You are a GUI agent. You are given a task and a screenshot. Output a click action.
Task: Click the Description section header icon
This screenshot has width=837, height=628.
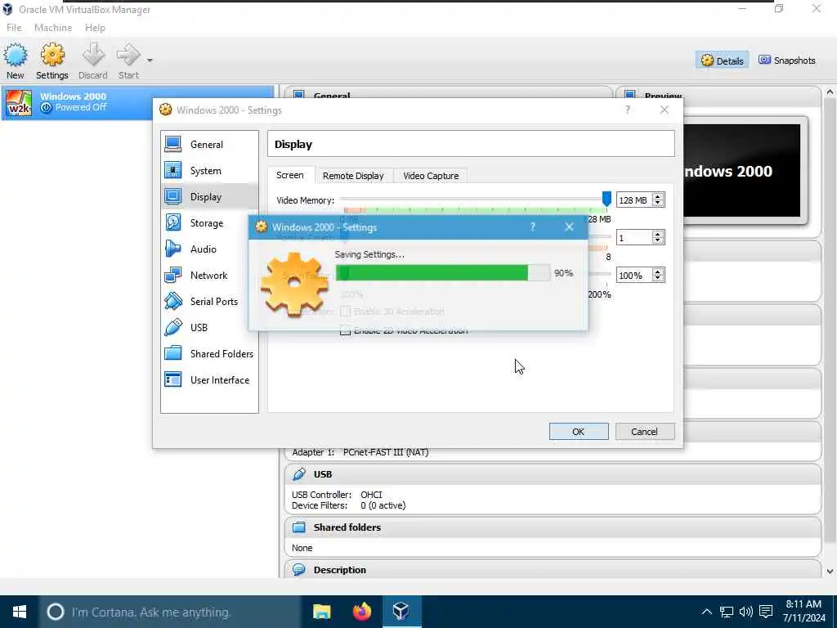tap(299, 570)
